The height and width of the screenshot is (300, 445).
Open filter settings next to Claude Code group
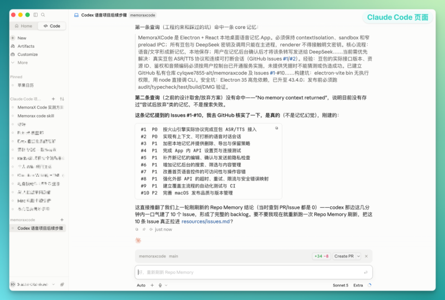[62, 99]
